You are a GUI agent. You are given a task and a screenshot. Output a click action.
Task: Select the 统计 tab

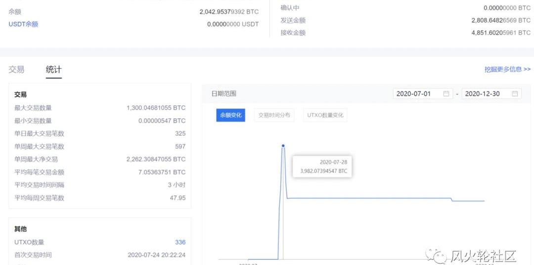54,70
